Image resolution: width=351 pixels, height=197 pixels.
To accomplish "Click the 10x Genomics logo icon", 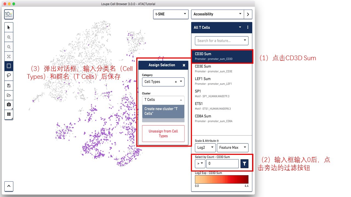I will (9, 14).
